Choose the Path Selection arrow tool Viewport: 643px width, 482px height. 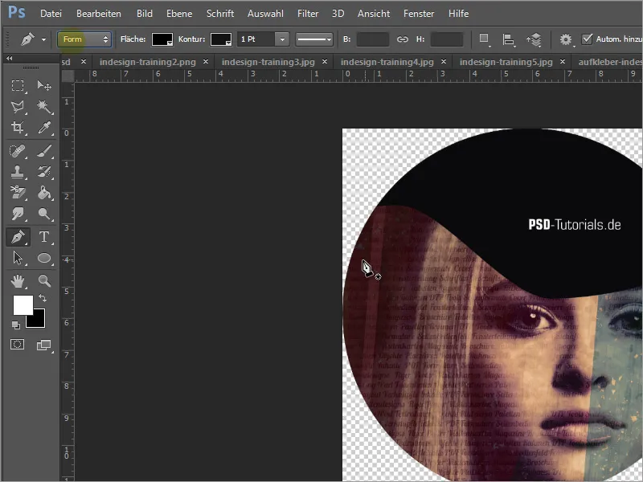click(x=17, y=258)
